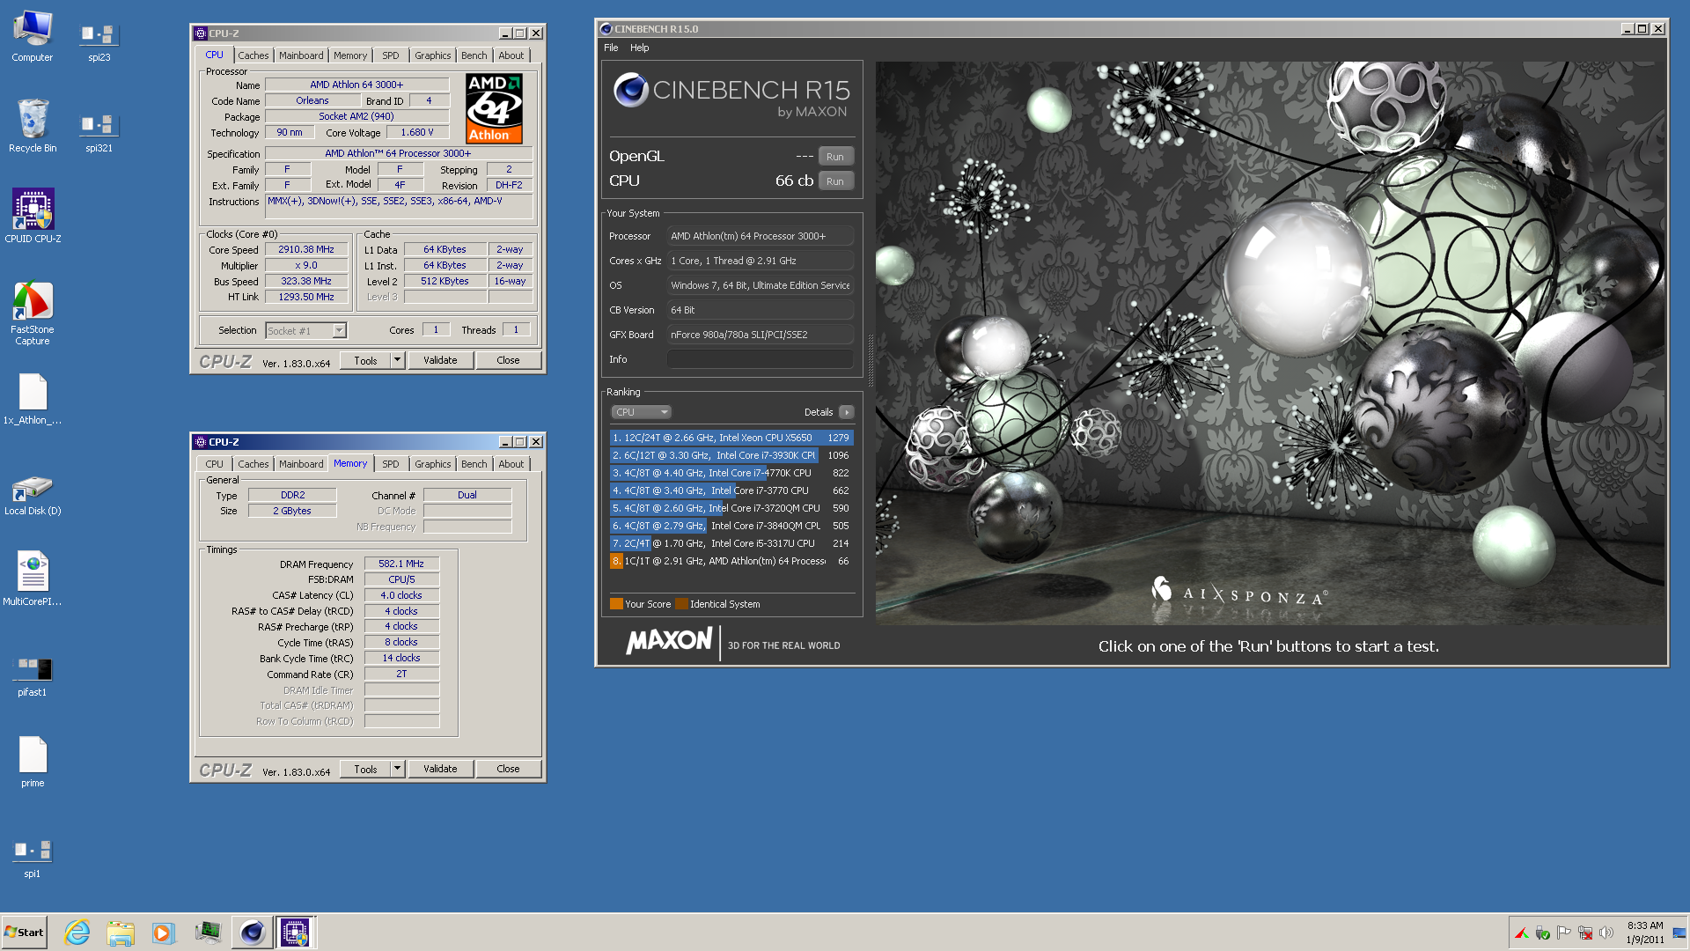The height and width of the screenshot is (951, 1690).
Task: Select ranking row AMD Athlon 64 score 66
Action: coord(731,561)
